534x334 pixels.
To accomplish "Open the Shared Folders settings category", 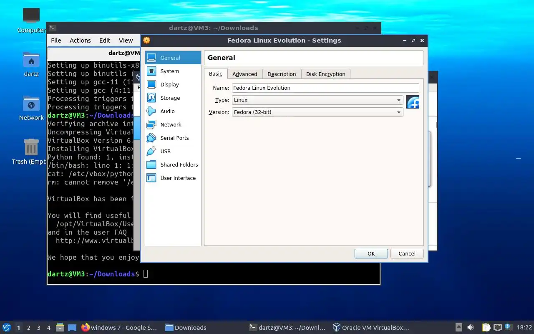I will pos(173,165).
